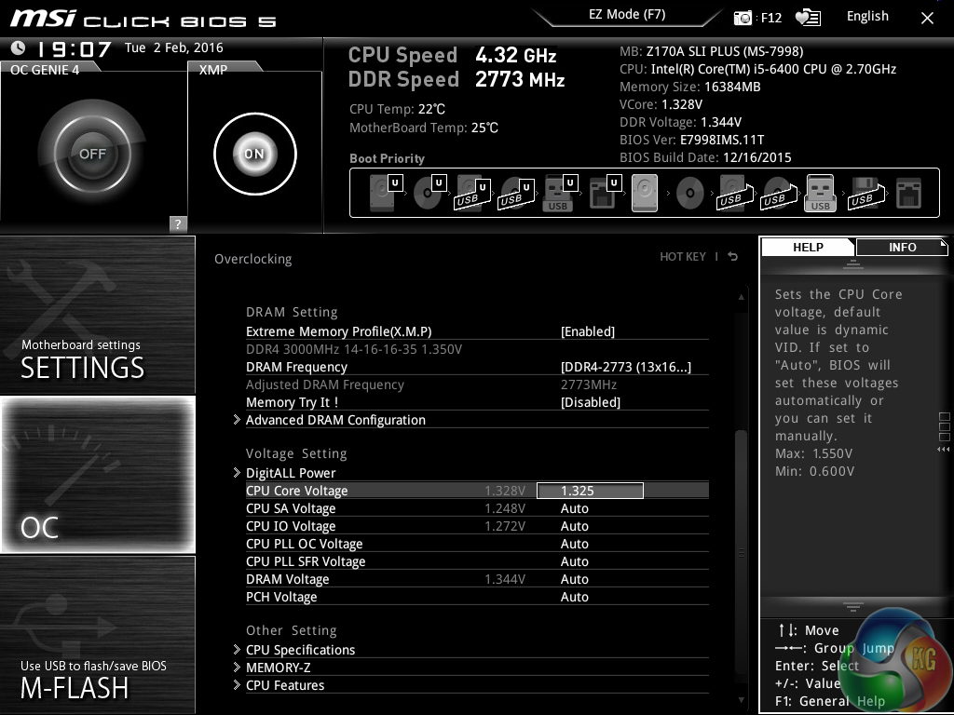Turn on the OC Genie 4 button
Image resolution: width=954 pixels, height=715 pixels.
(x=92, y=154)
